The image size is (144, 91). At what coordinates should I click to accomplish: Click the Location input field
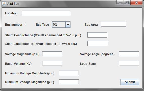(46, 13)
